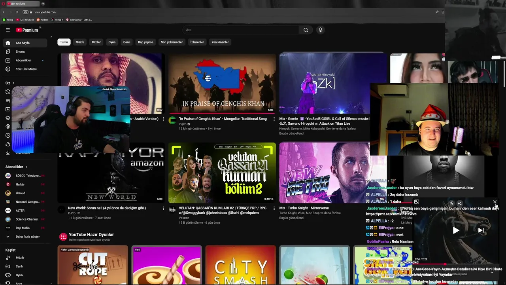Image resolution: width=506 pixels, height=285 pixels.
Task: Skip to next video in miniplayer
Action: 481,230
